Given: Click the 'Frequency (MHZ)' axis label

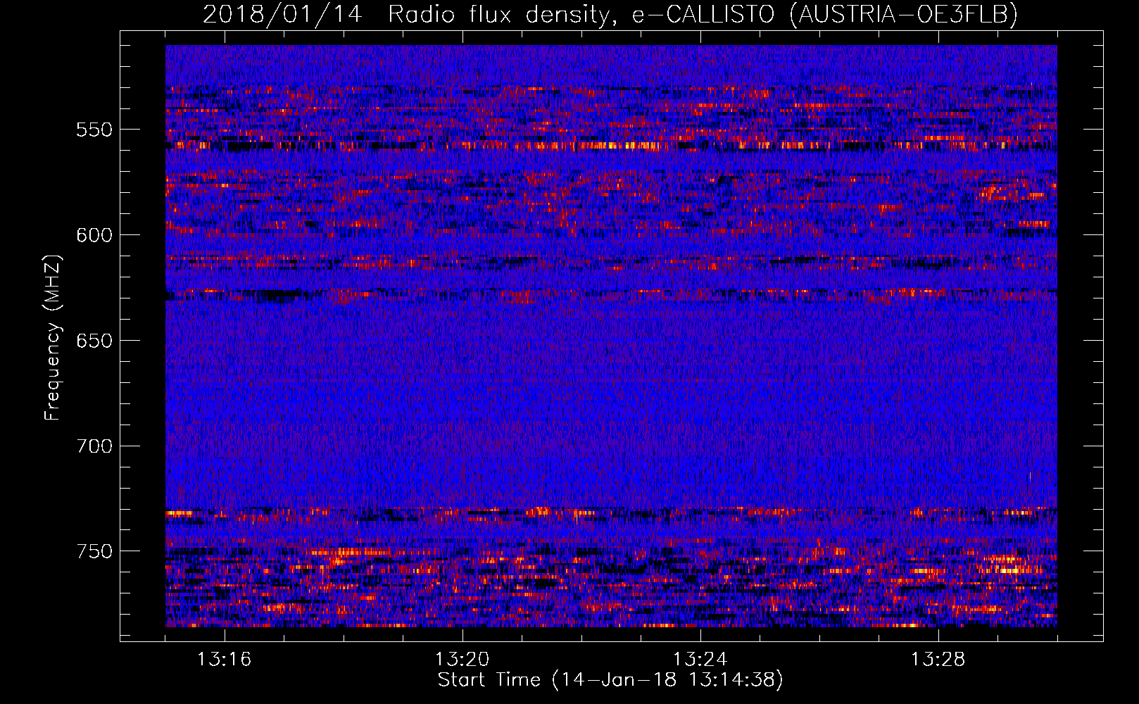Looking at the screenshot, I should [52, 338].
